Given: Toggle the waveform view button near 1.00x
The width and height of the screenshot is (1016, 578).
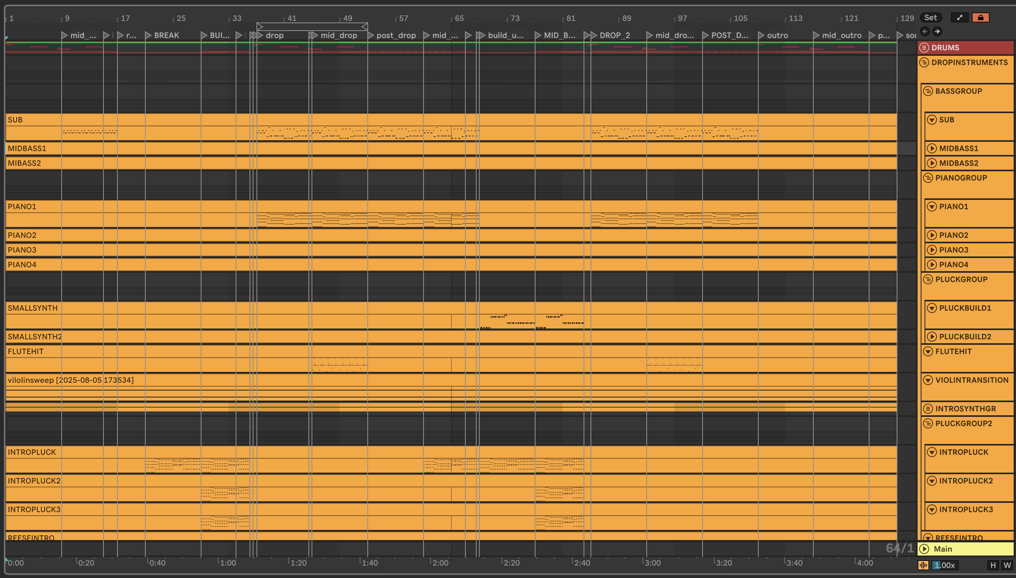Looking at the screenshot, I should [923, 565].
